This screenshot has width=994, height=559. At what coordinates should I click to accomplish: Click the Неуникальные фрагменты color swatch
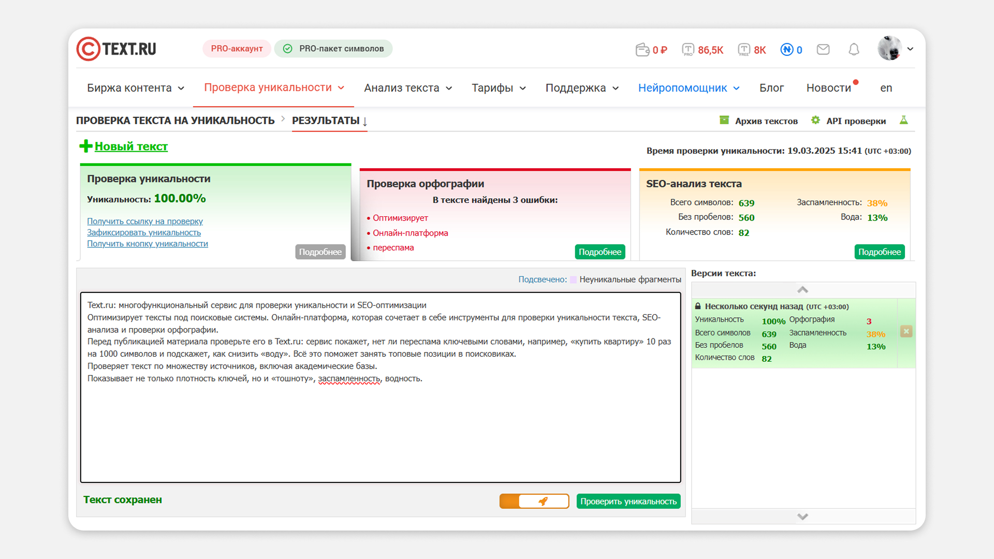(573, 279)
